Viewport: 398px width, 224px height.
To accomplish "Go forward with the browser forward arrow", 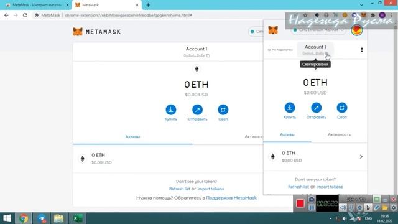I will 16,15.
